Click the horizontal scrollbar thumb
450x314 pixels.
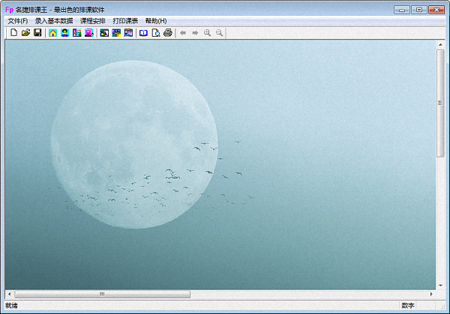101,295
